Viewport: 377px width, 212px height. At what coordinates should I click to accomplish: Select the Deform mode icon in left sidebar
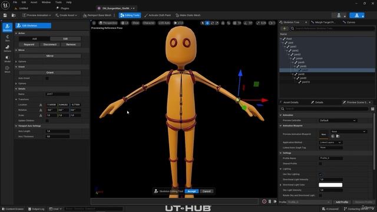click(x=7, y=48)
